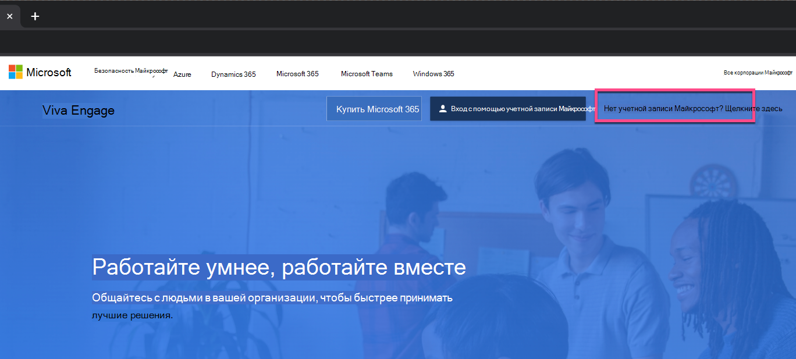Click Нет учетной записи Майкрософт? Щелкните здесь
Viewport: 796px width, 359px height.
[x=693, y=109]
